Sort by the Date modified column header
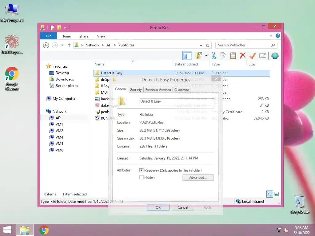 (x=191, y=64)
